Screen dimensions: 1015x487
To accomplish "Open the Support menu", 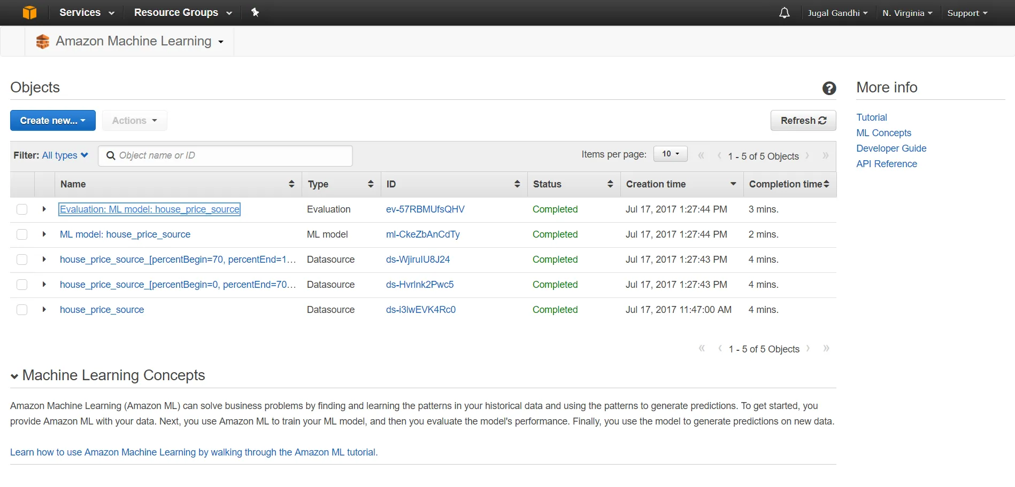I will pyautogui.click(x=967, y=13).
